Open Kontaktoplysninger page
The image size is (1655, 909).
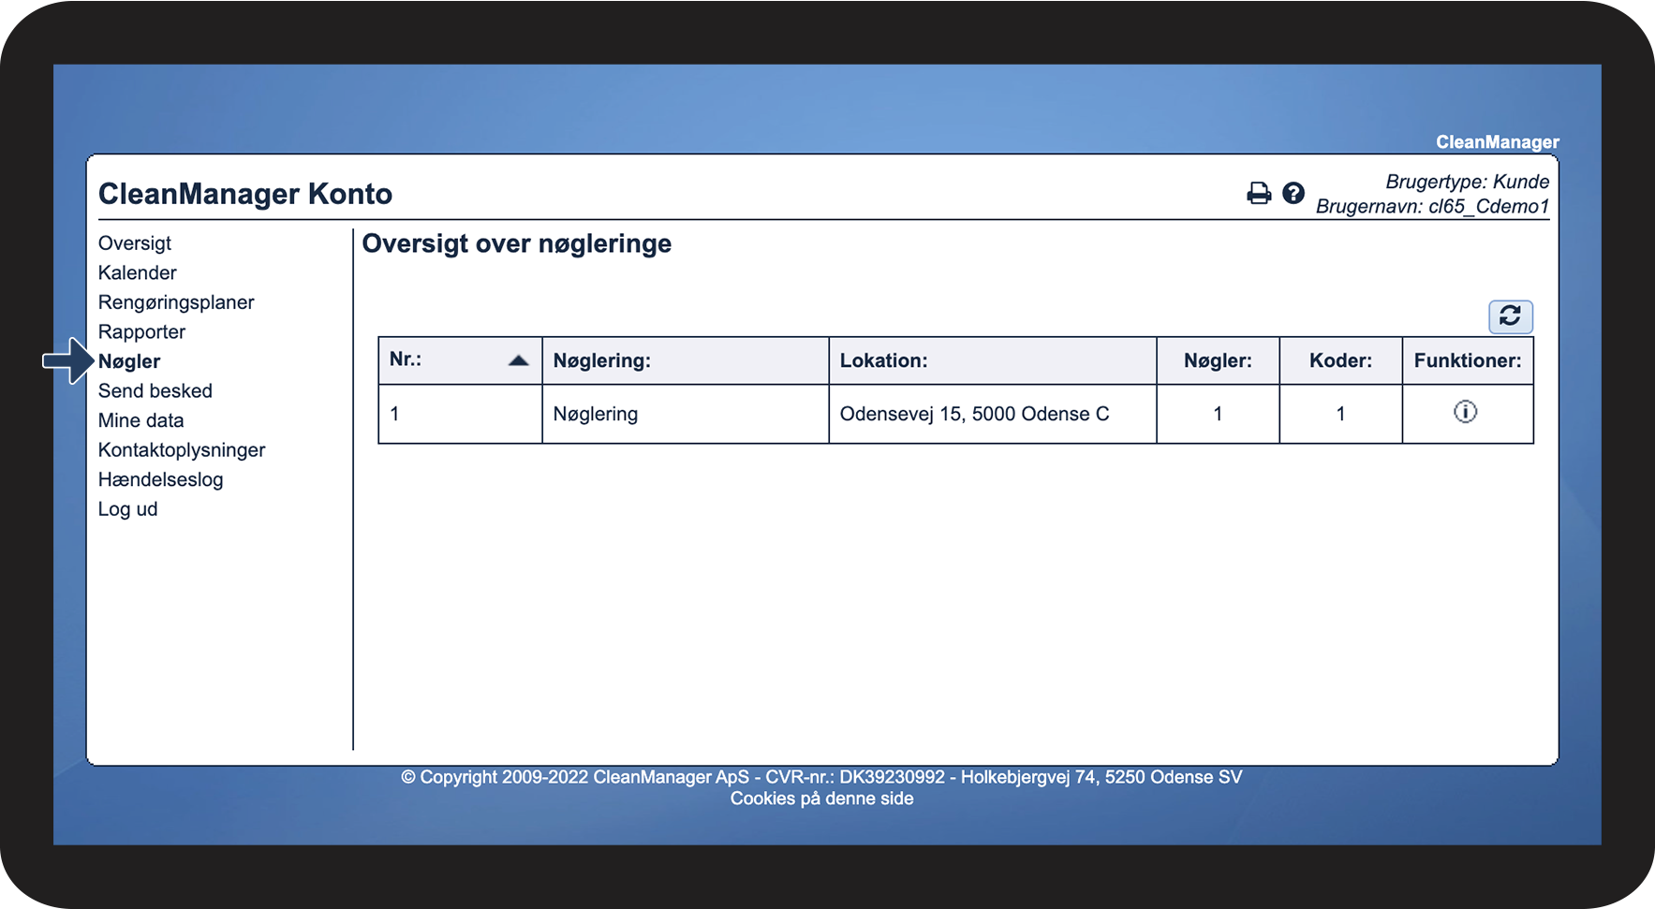tap(182, 450)
